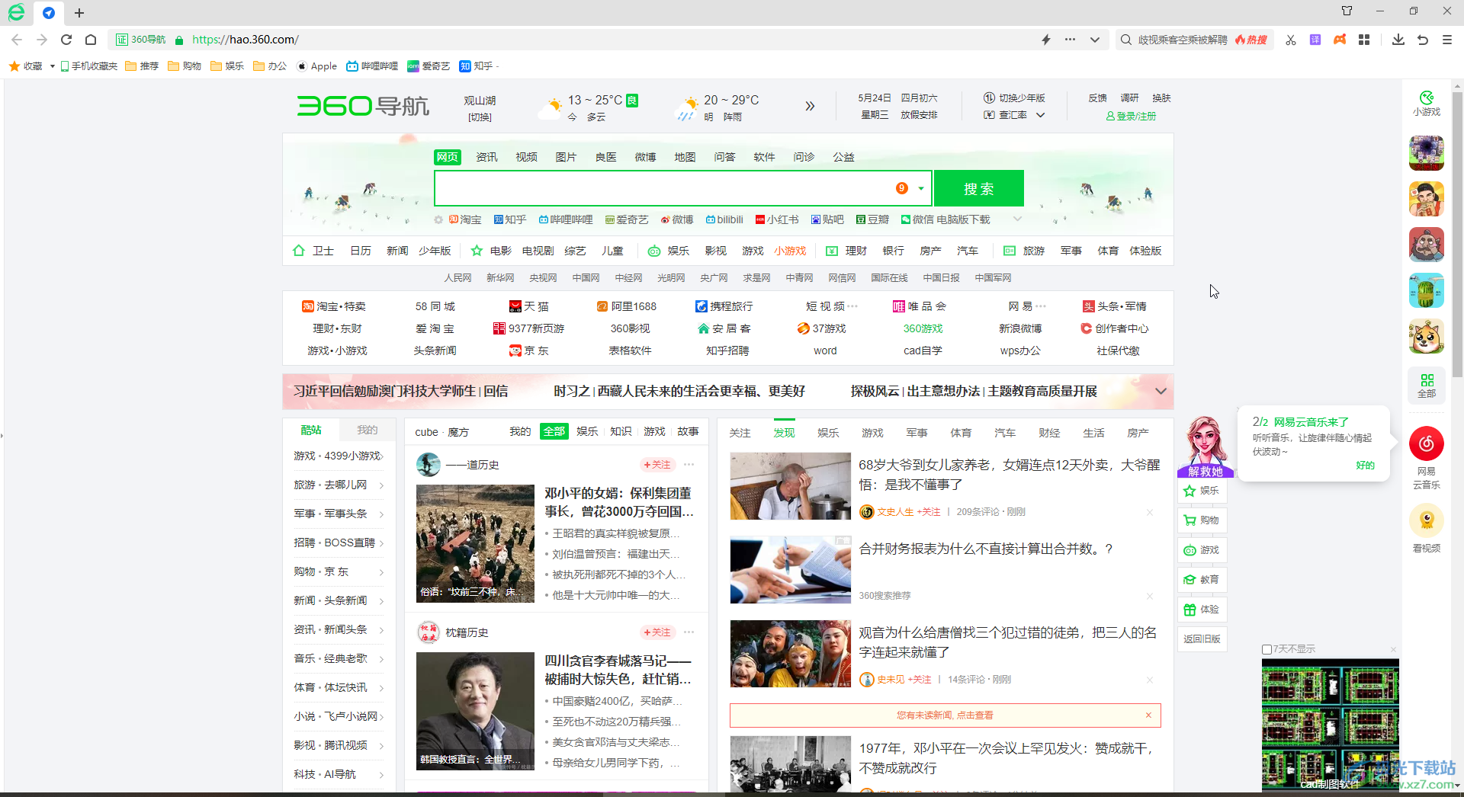Click the browser forward arrow
Viewport: 1464px width, 797px height.
(42, 40)
